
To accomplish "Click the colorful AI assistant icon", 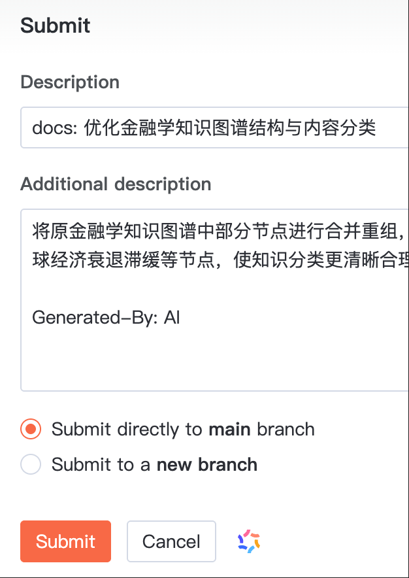I will tap(249, 541).
